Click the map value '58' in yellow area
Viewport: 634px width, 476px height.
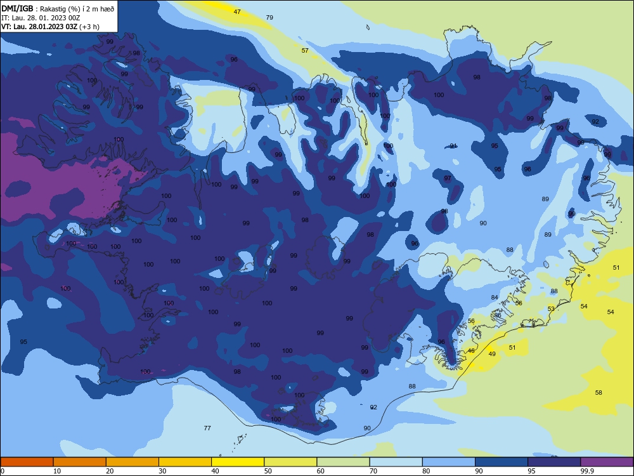coord(598,392)
